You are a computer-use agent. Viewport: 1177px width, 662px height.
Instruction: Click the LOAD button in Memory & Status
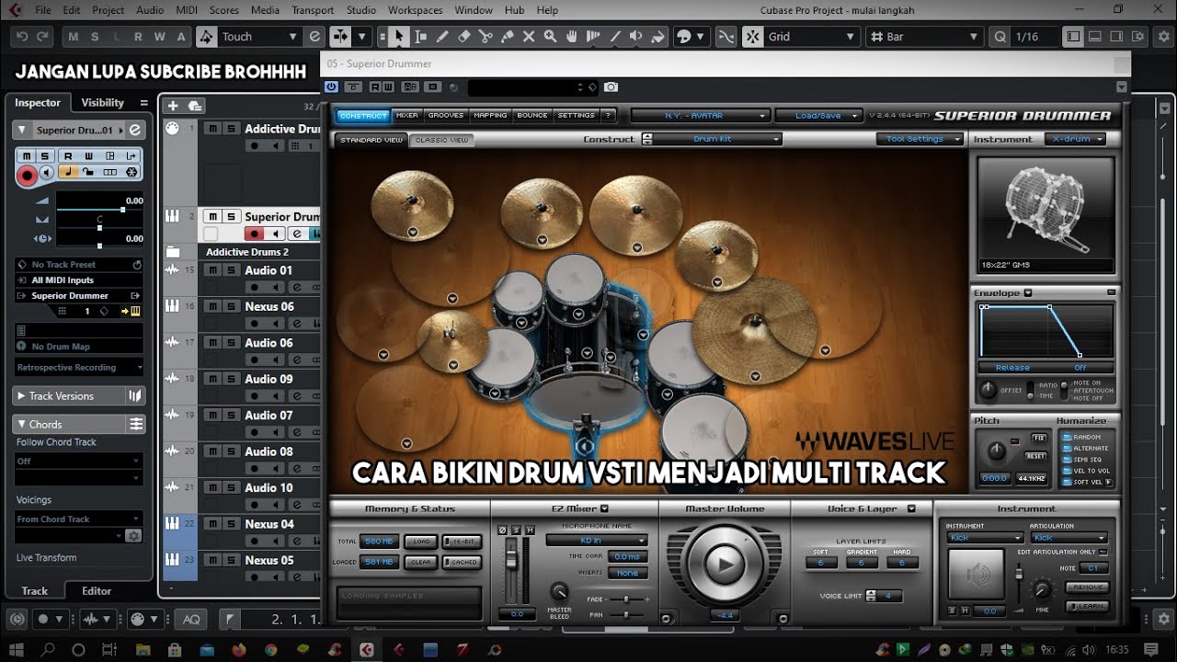point(421,542)
